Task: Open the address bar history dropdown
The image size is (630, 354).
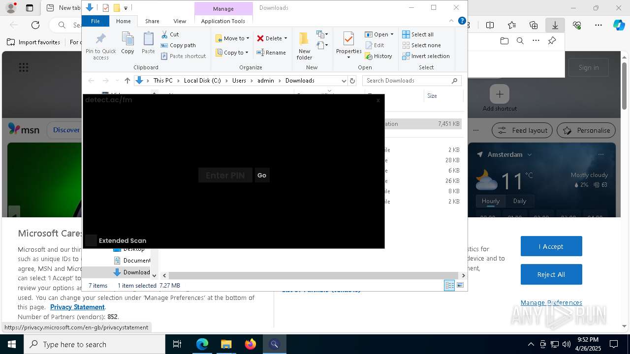Action: [x=344, y=81]
